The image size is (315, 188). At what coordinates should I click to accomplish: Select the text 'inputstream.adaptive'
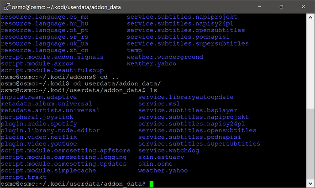(39, 97)
